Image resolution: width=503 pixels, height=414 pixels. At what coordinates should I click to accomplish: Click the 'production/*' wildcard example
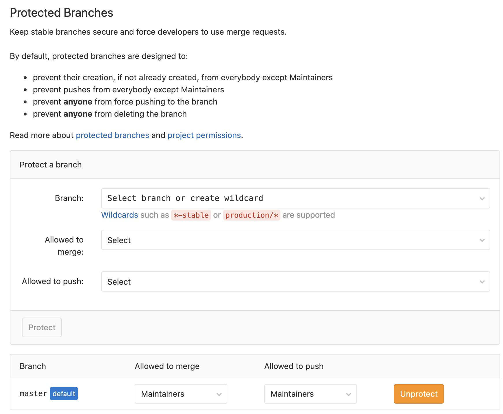click(x=251, y=215)
